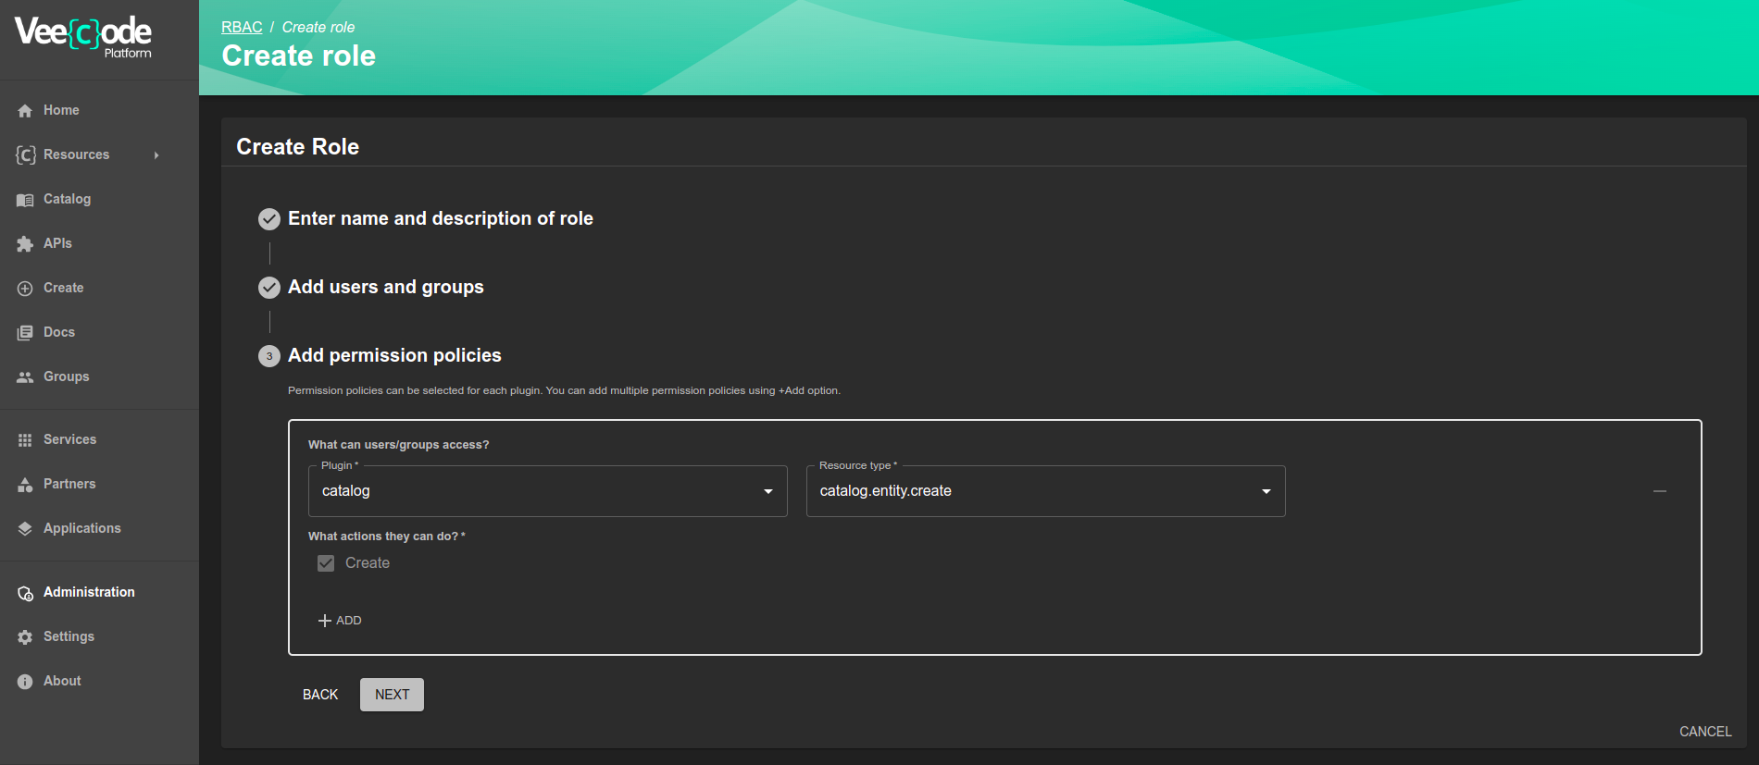Click the Docs icon in sidebar
1759x765 pixels.
tap(25, 333)
